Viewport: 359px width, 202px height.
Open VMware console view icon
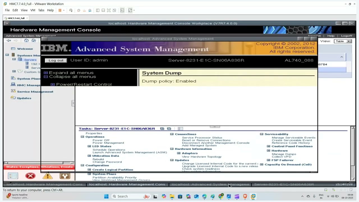(122, 10)
